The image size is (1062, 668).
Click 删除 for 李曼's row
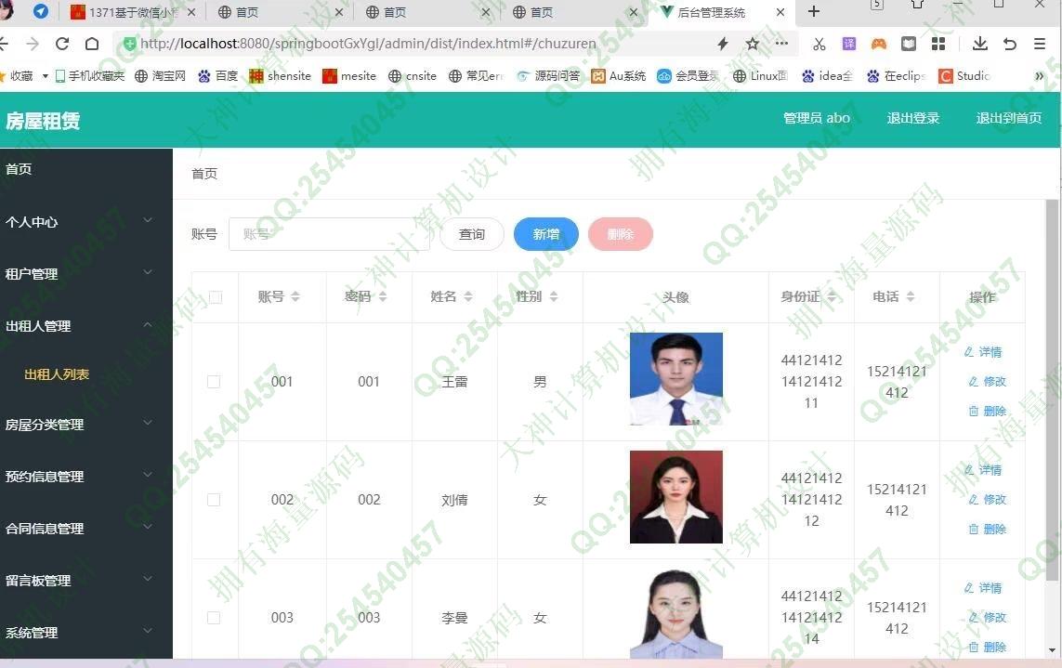click(x=987, y=647)
